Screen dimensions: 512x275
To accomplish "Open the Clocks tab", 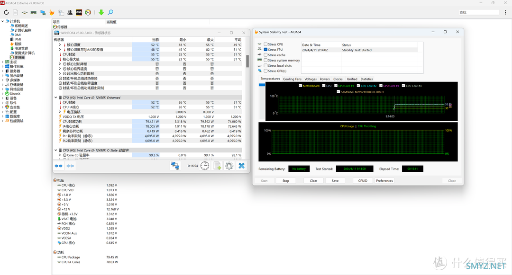I will 338,79.
